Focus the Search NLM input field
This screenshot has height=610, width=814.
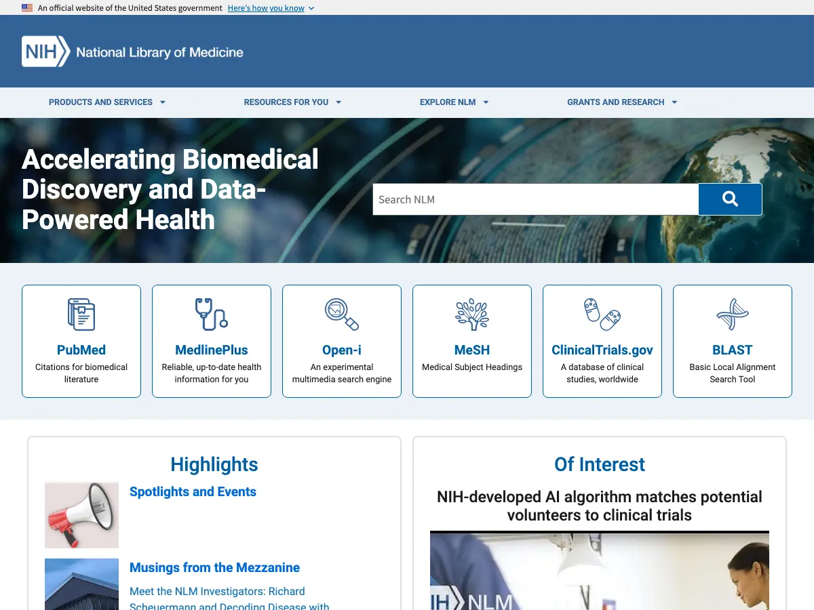[536, 199]
